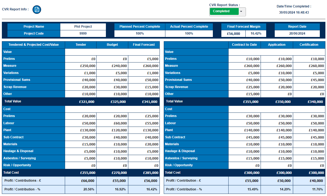The image size is (327, 196).
Task: Click the Final Forecast Margin £56,000 value
Action: (233, 34)
